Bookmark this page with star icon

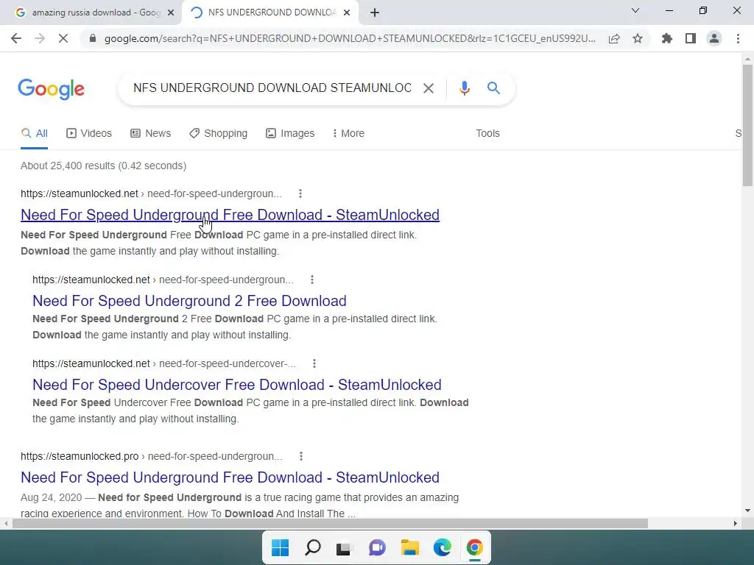[638, 38]
